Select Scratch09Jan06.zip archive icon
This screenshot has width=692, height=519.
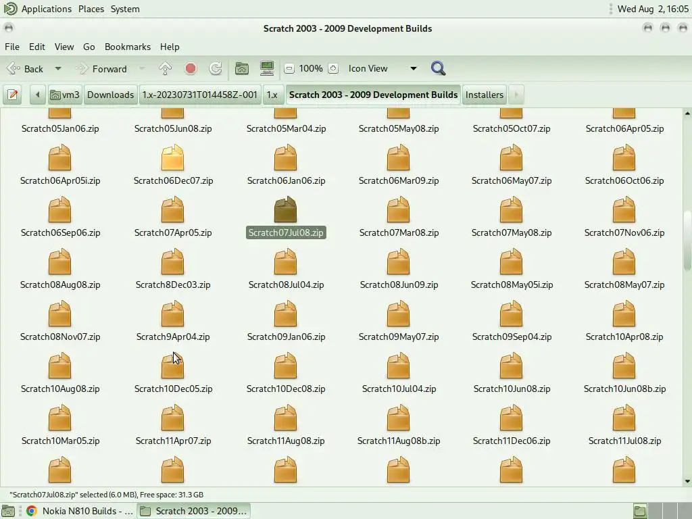point(286,314)
